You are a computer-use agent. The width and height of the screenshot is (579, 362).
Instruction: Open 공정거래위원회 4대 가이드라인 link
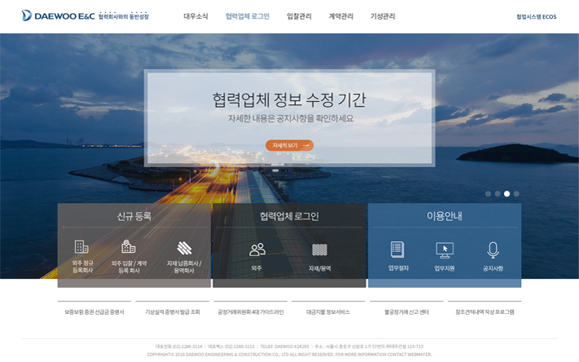coord(250,311)
